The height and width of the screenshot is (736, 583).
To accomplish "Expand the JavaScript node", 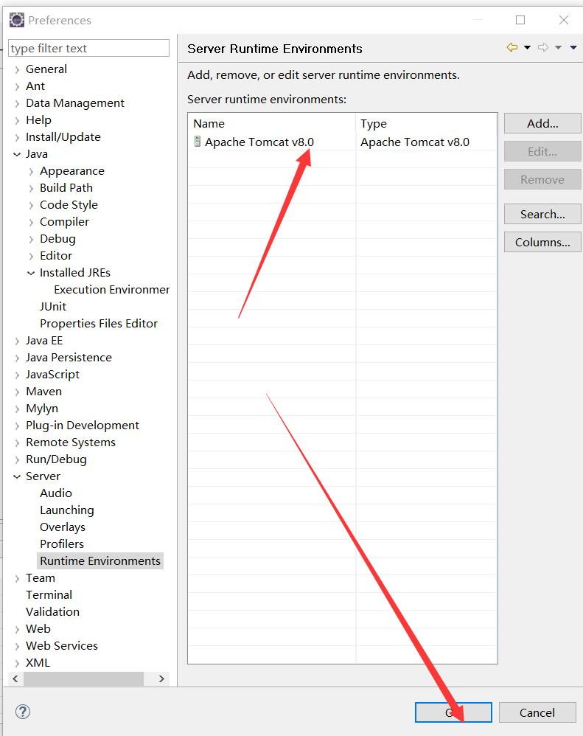I will [x=17, y=375].
